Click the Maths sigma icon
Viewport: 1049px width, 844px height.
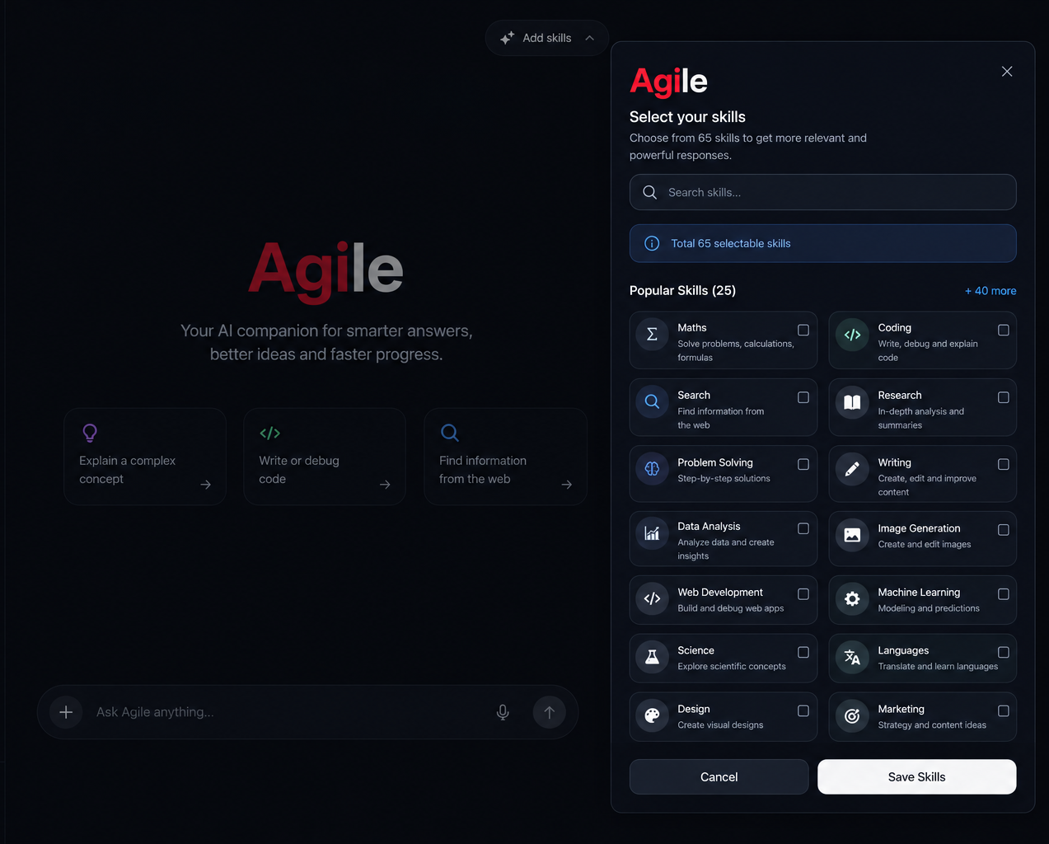tap(652, 335)
